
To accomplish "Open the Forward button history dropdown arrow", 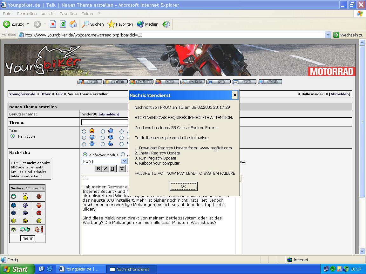I will (x=45, y=24).
